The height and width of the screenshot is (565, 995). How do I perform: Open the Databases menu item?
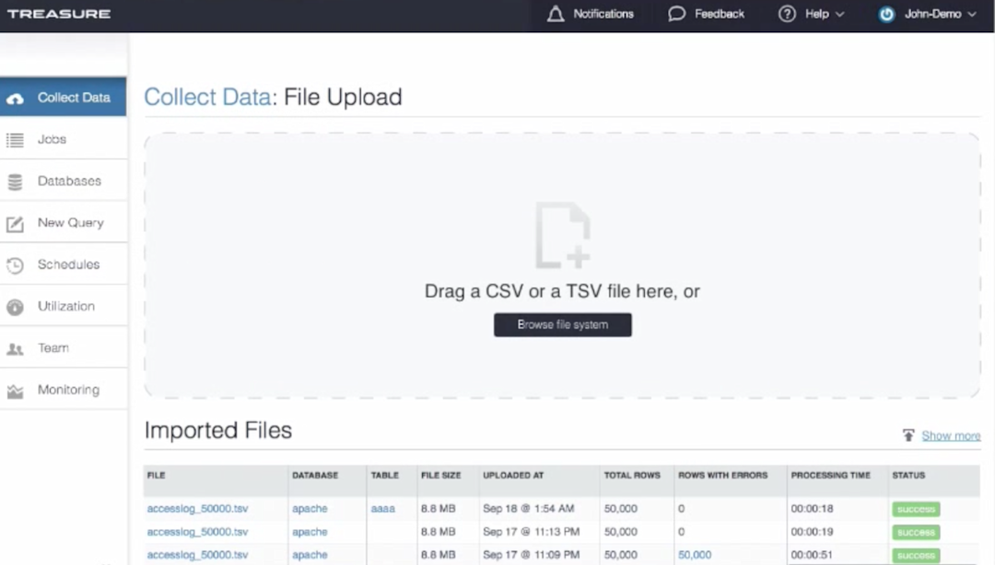pos(64,181)
